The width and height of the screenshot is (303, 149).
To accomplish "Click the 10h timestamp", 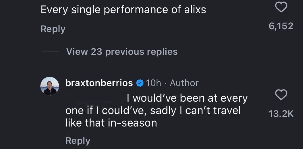I will tap(153, 83).
